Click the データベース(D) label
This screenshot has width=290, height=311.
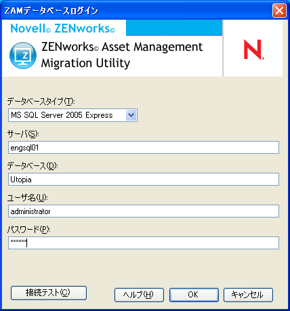(x=33, y=166)
